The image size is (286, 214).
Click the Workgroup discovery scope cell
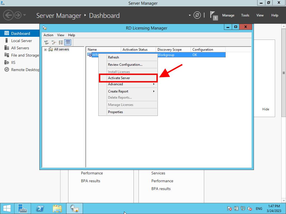[x=166, y=55]
